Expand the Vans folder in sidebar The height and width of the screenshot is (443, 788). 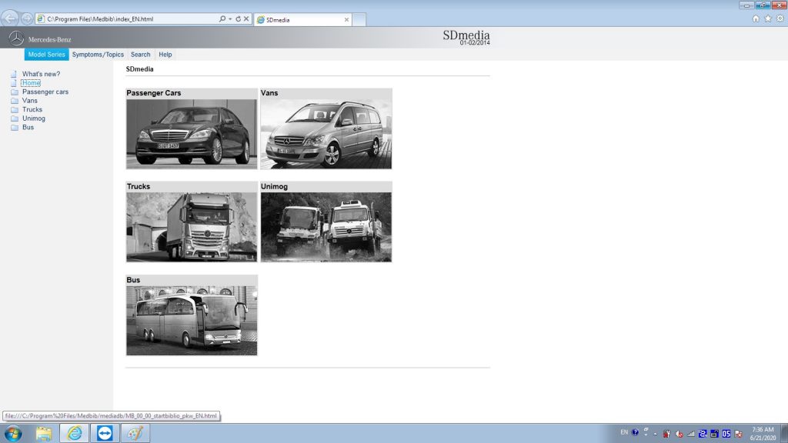pos(30,101)
